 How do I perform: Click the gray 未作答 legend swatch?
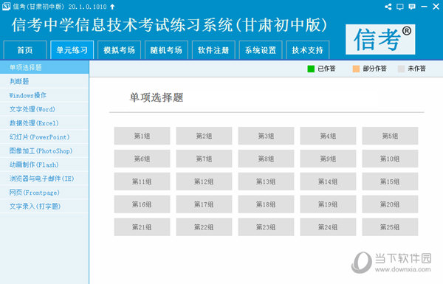(x=401, y=69)
